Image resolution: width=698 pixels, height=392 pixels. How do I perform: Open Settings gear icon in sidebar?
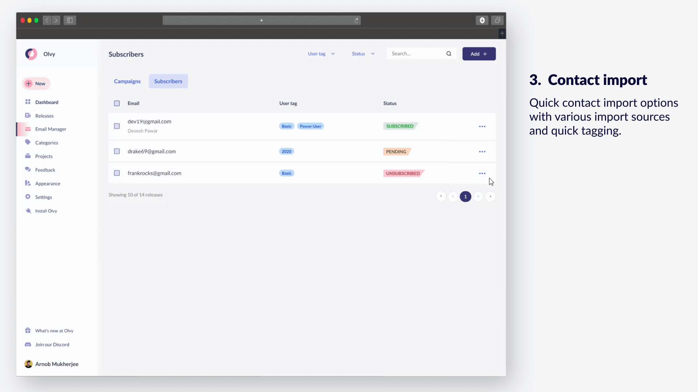click(x=28, y=197)
